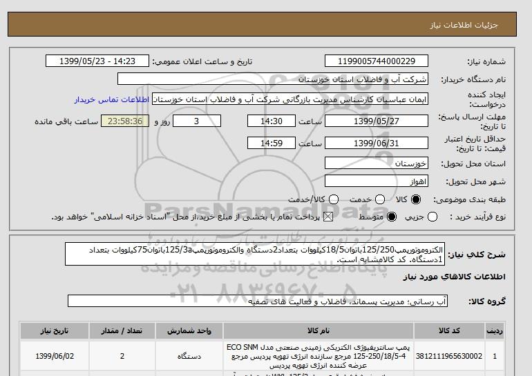This screenshot has width=532, height=376.
Task: Click the countdown timer 23:58:36
Action: pyautogui.click(x=125, y=121)
